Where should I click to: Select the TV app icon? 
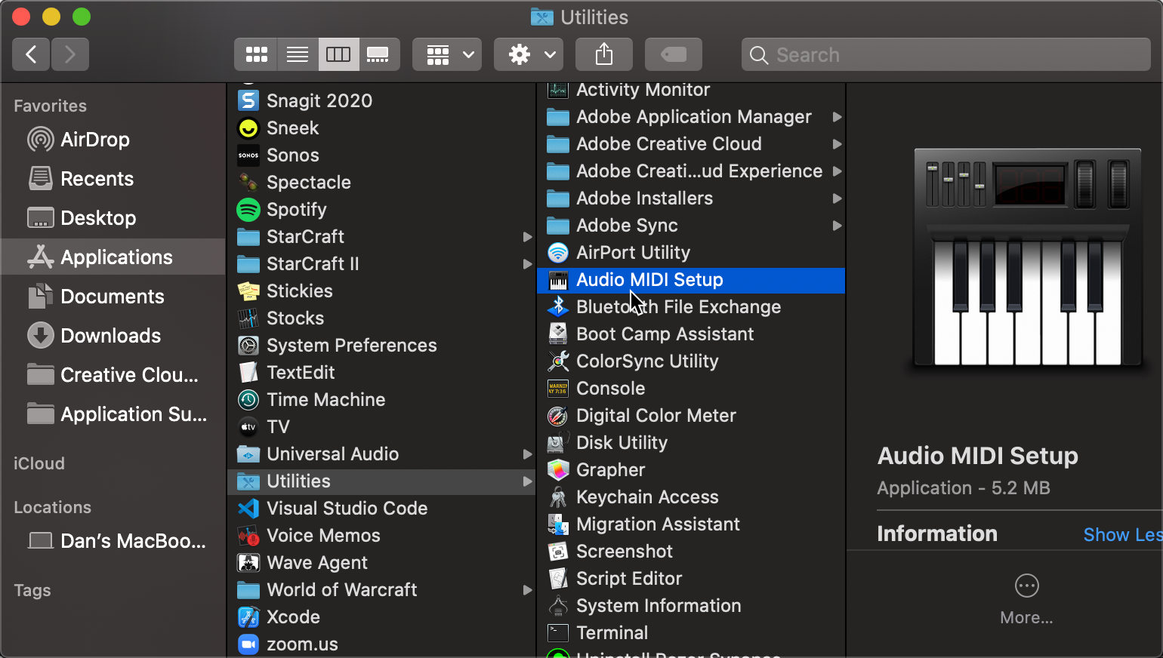click(248, 427)
